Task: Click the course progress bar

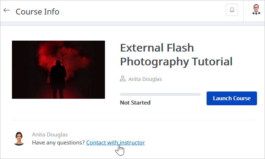Action: point(160,94)
